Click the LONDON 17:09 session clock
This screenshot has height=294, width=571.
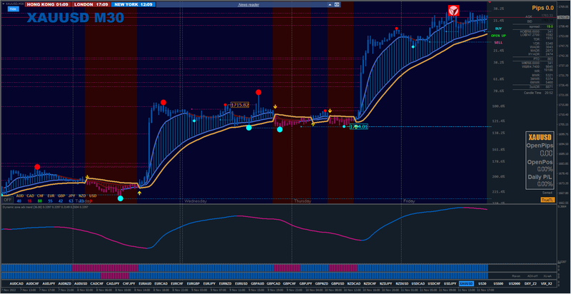click(91, 5)
